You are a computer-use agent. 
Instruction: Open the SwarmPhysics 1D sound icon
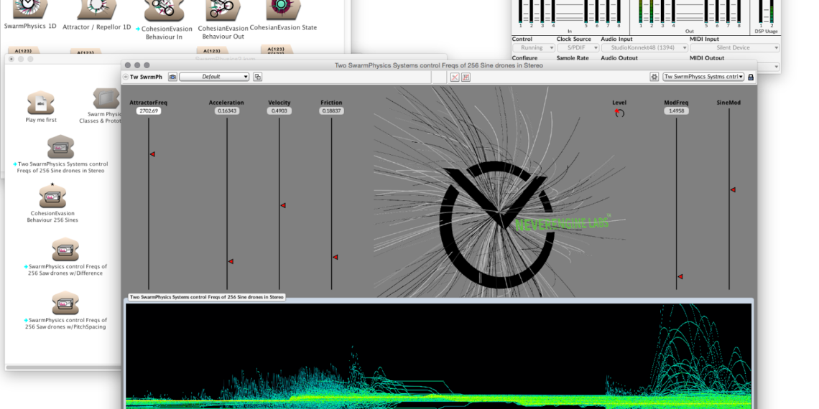pos(30,9)
